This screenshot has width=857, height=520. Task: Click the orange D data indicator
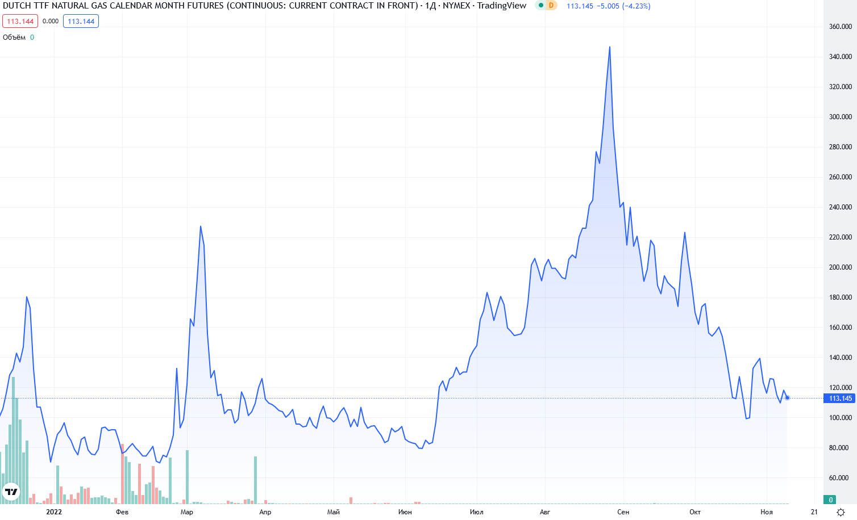tap(551, 6)
